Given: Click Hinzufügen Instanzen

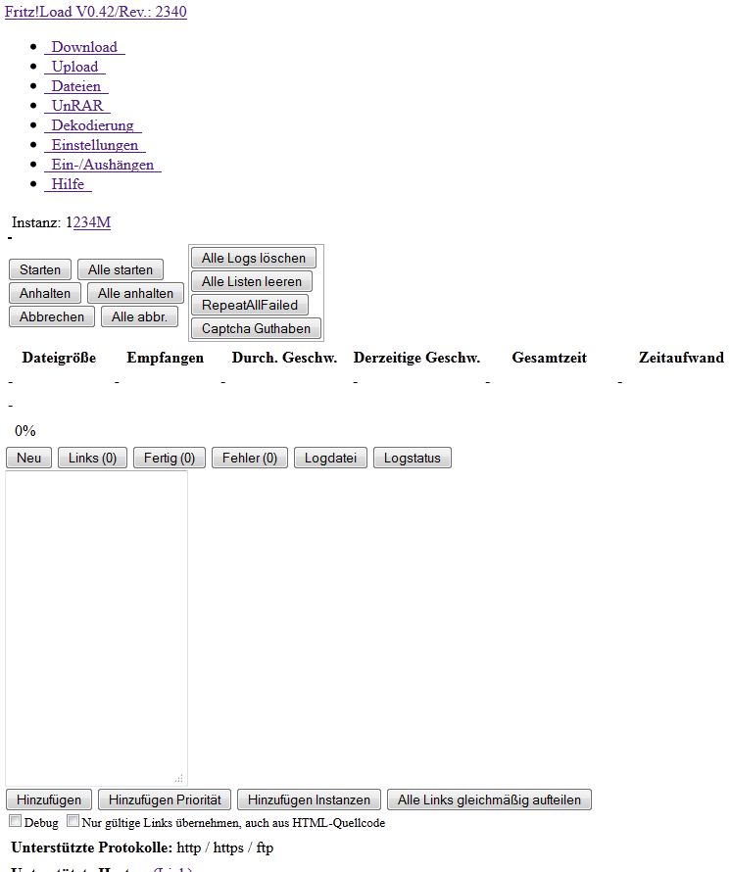Looking at the screenshot, I should (309, 799).
